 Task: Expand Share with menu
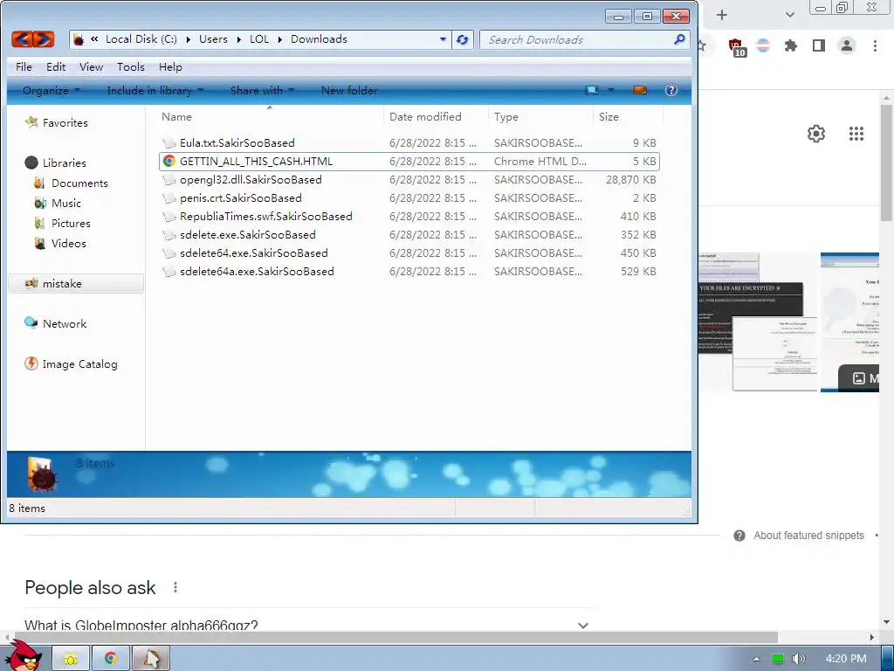pos(262,91)
